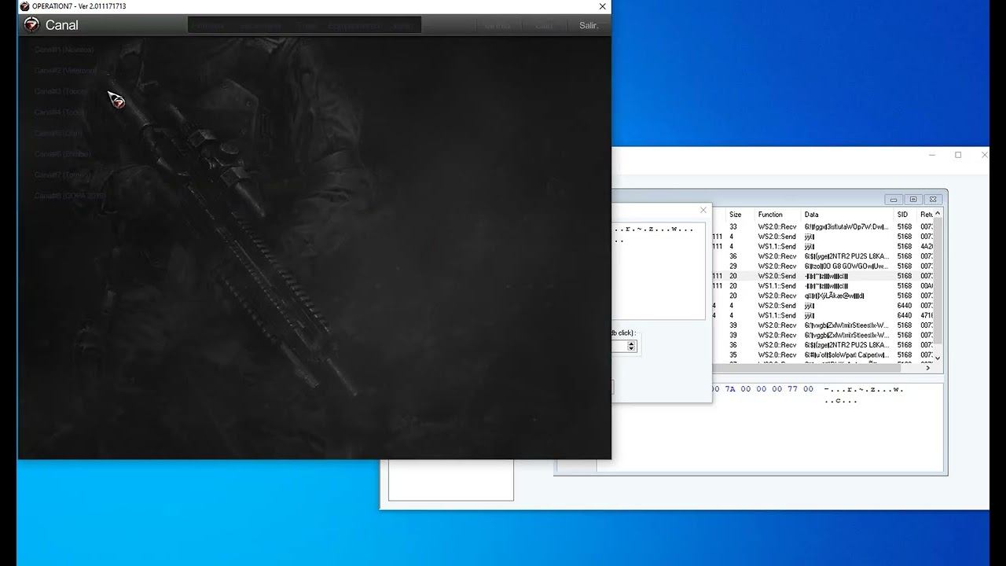Image resolution: width=1006 pixels, height=566 pixels.
Task: Click Salir in the game window
Action: point(589,25)
